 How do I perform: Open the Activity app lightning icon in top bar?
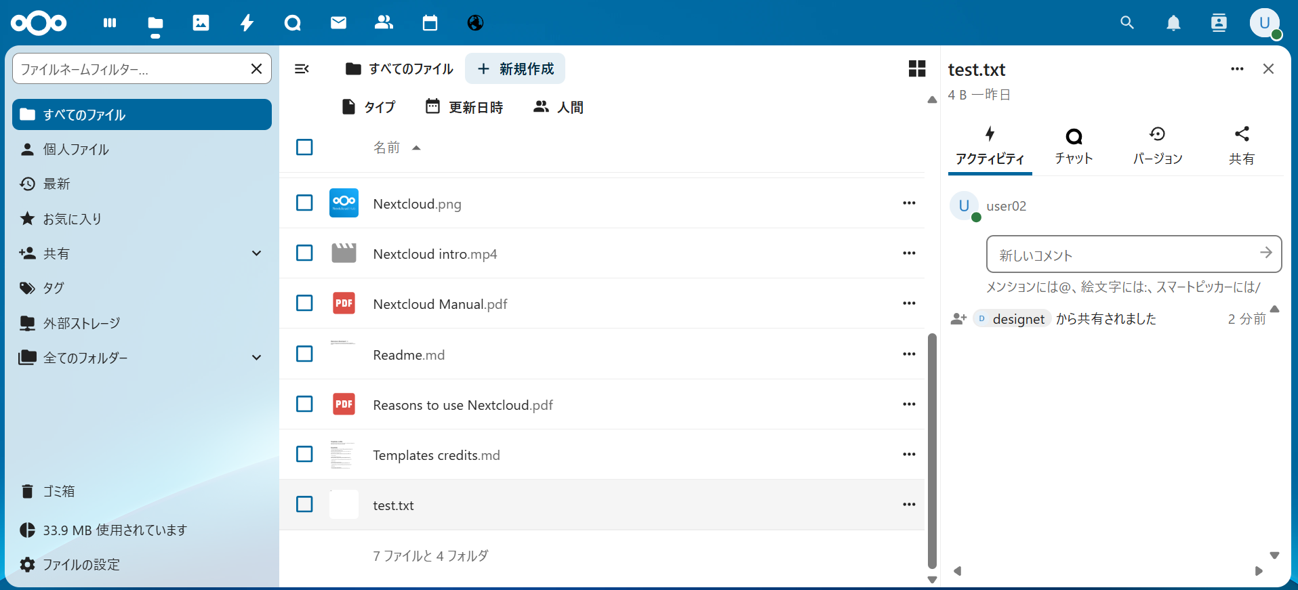[x=247, y=23]
